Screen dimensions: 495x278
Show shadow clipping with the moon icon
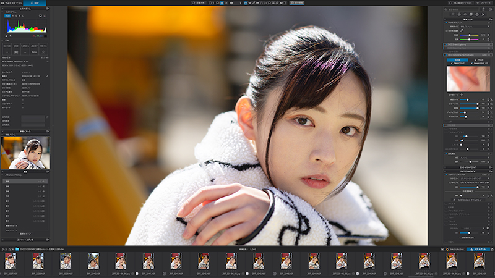pos(6,36)
